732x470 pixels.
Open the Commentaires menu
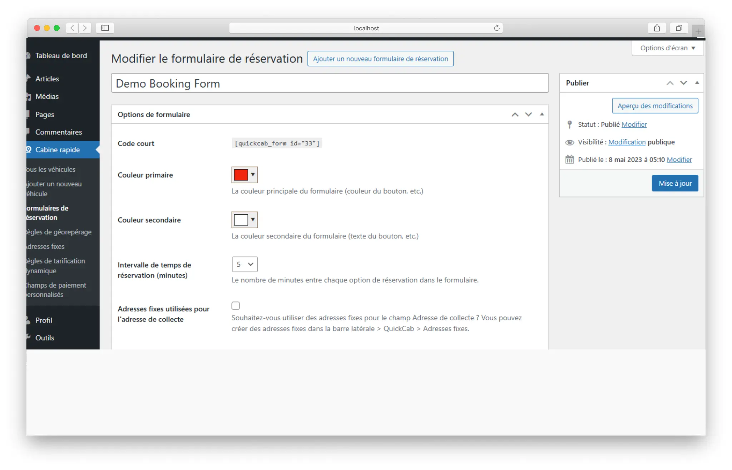59,132
